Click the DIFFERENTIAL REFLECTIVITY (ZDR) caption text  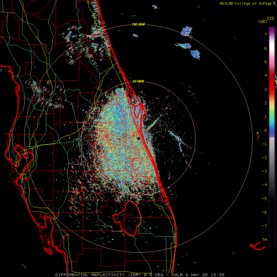click(99, 275)
